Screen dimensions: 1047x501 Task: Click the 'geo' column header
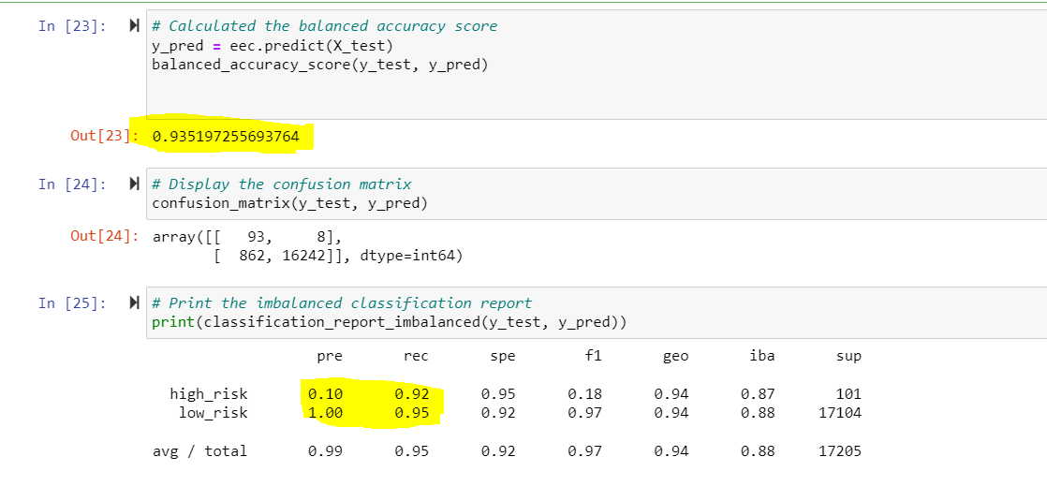pos(676,357)
